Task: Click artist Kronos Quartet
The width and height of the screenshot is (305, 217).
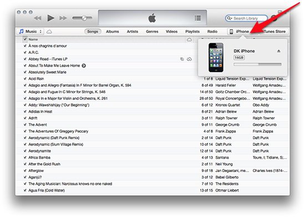Action: pyautogui.click(x=227, y=105)
